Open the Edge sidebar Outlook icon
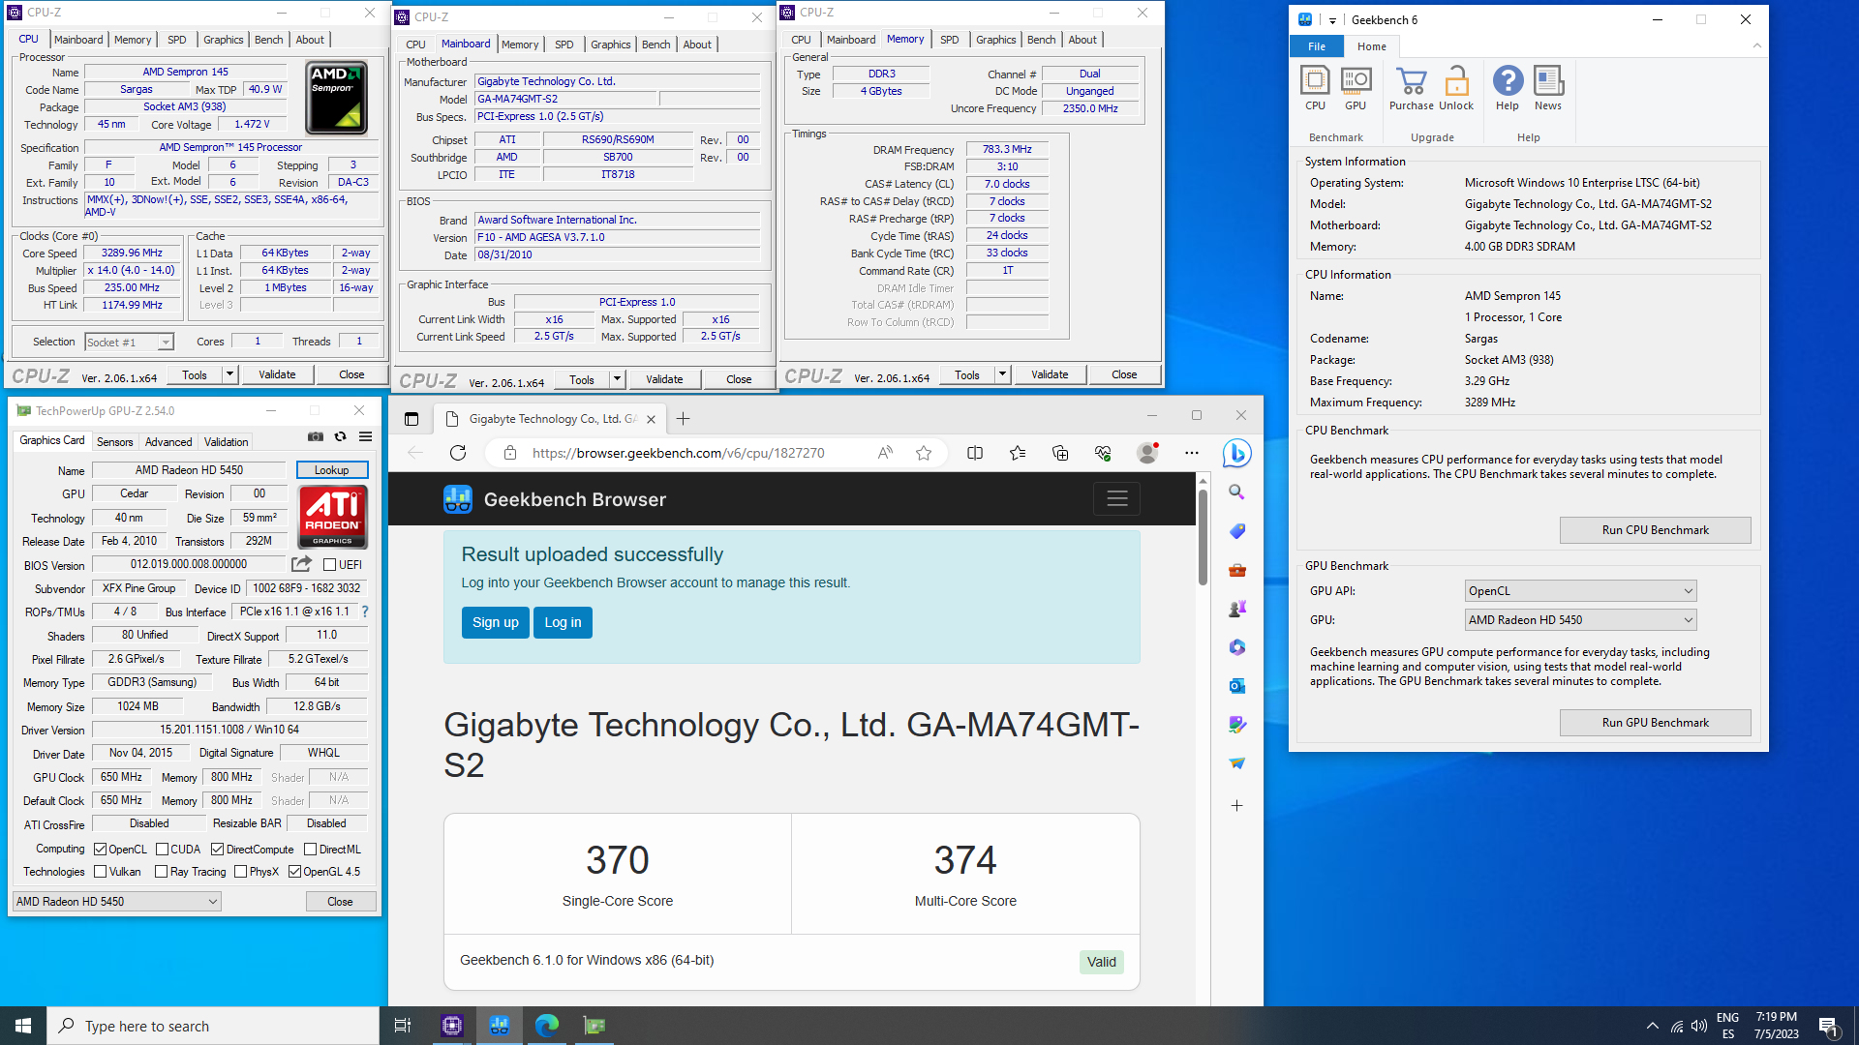Viewport: 1859px width, 1045px height. tap(1236, 686)
